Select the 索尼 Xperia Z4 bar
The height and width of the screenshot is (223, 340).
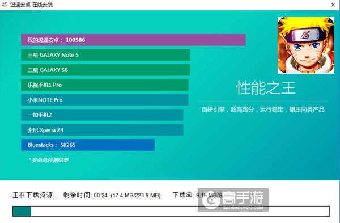102,130
